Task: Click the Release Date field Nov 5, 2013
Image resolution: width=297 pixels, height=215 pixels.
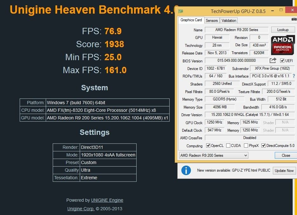Action: tap(217, 53)
